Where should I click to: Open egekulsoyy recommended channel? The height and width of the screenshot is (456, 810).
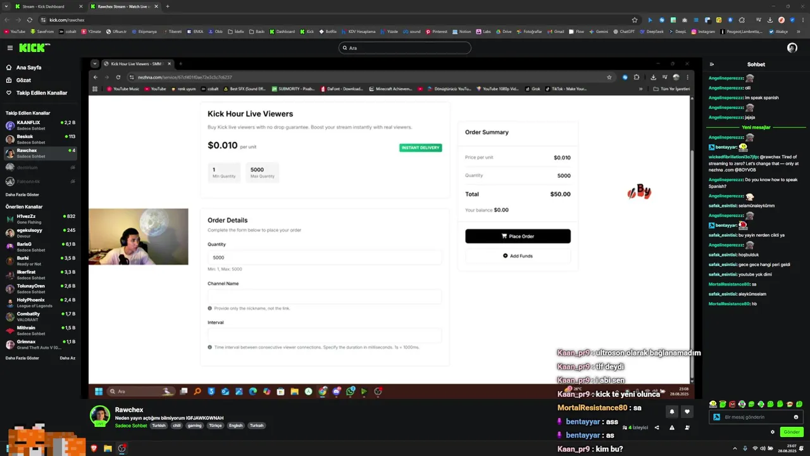click(x=40, y=232)
